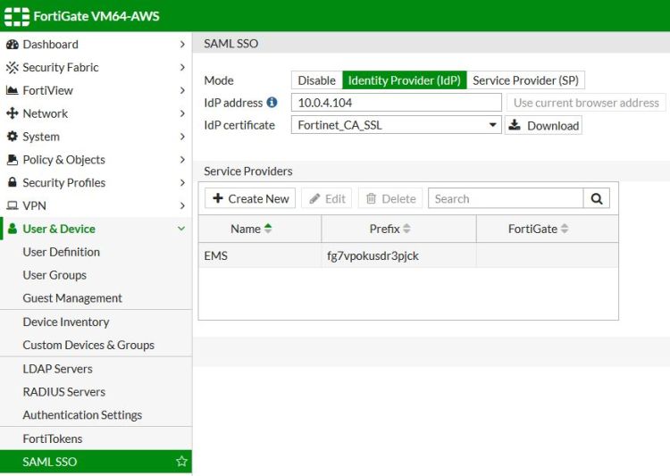Image resolution: width=670 pixels, height=476 pixels.
Task: Open the IdP certificate dropdown
Action: (397, 126)
